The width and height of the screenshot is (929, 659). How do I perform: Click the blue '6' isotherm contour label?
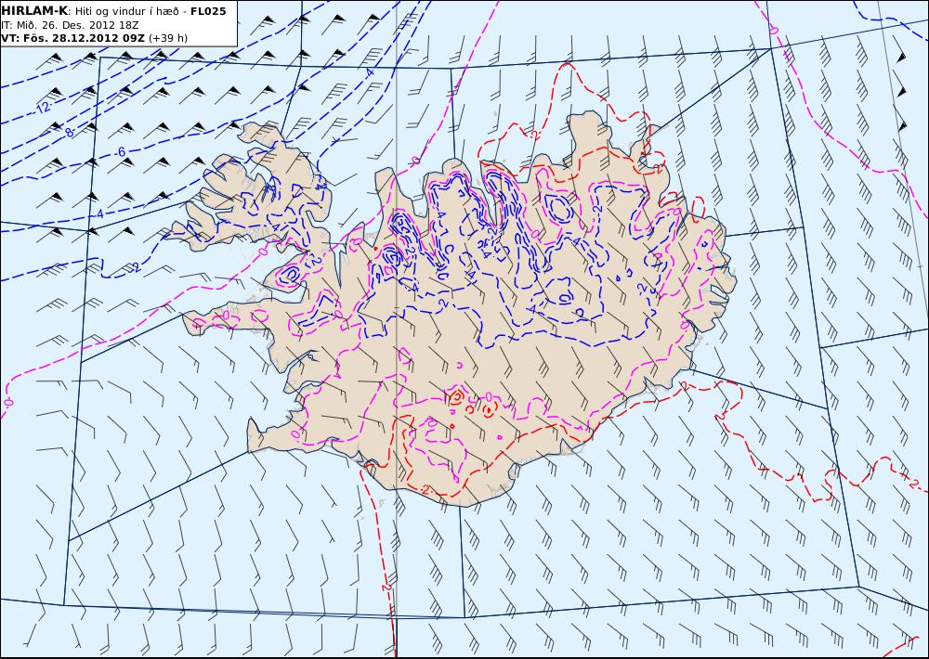[x=122, y=152]
